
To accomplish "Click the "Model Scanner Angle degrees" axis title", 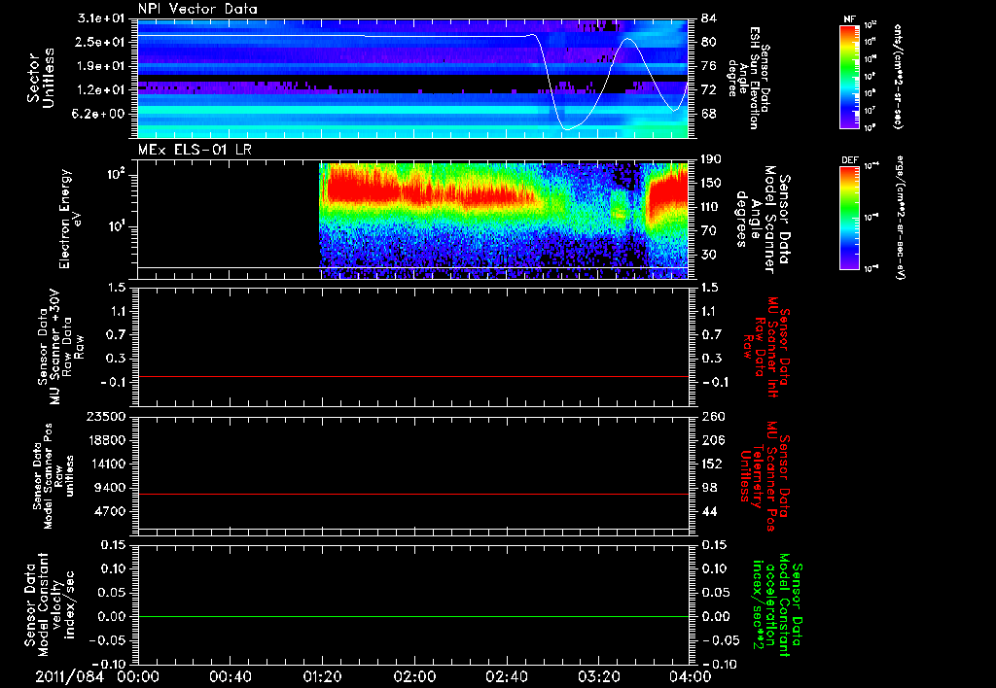I will (x=763, y=220).
